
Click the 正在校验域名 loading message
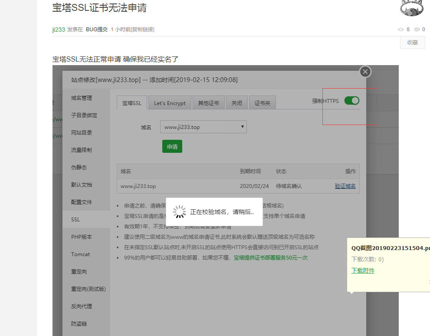point(222,212)
